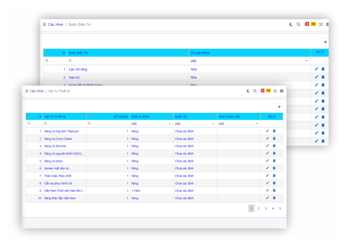Edit the Nạo túi treatment step
Screen dimensions: 348x250
coord(316,77)
